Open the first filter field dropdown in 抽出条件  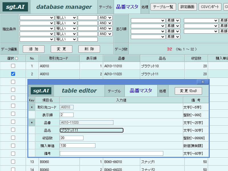37,18
